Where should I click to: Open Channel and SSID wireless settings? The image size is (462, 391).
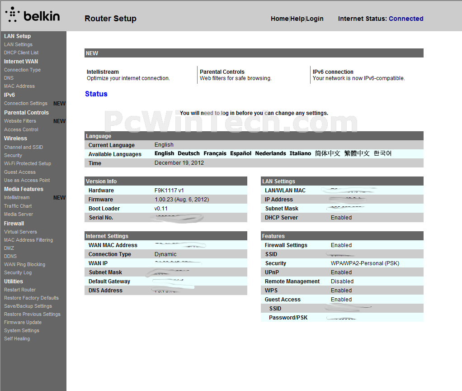24,147
